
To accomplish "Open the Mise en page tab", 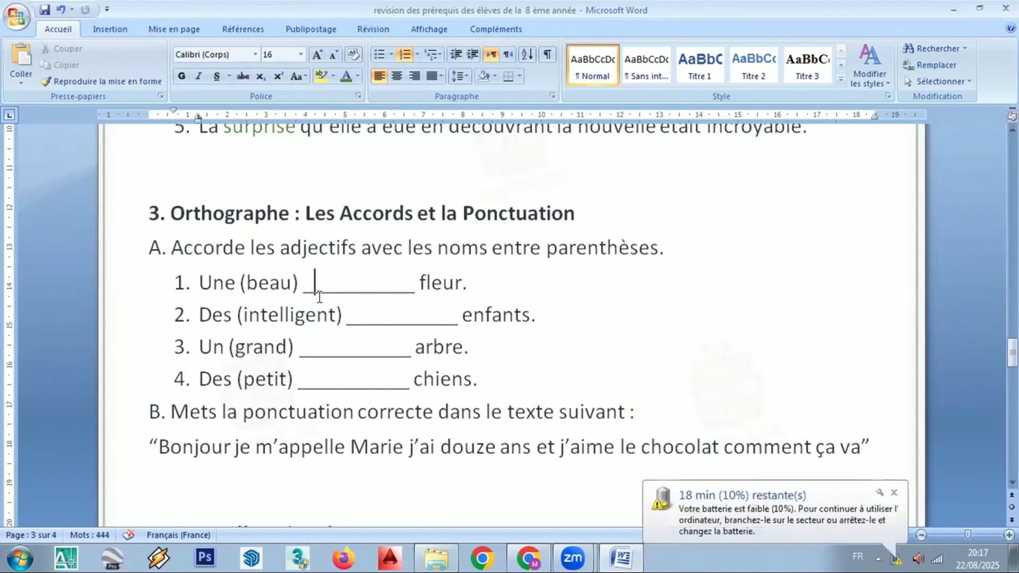I will coord(174,29).
